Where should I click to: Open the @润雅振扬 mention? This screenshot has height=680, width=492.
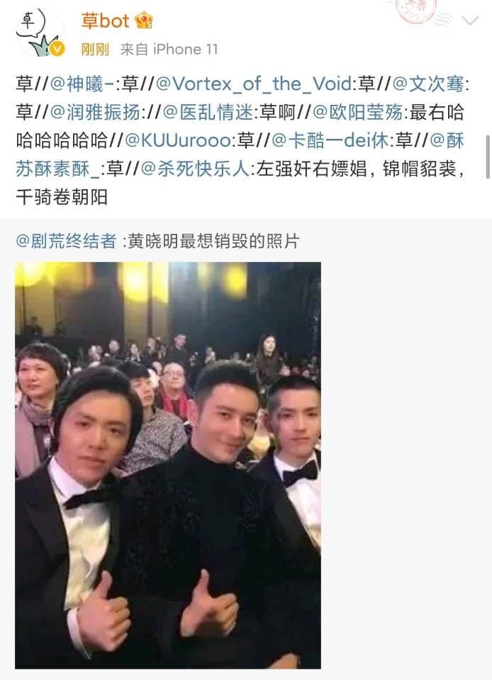coord(95,112)
